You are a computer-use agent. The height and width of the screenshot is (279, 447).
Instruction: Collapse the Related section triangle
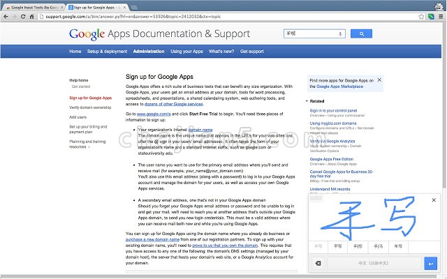(x=307, y=101)
